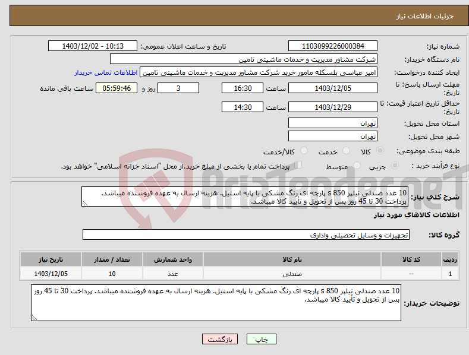The height and width of the screenshot is (355, 469).
Task: Click the صندلی item name cell
Action: tap(292, 274)
